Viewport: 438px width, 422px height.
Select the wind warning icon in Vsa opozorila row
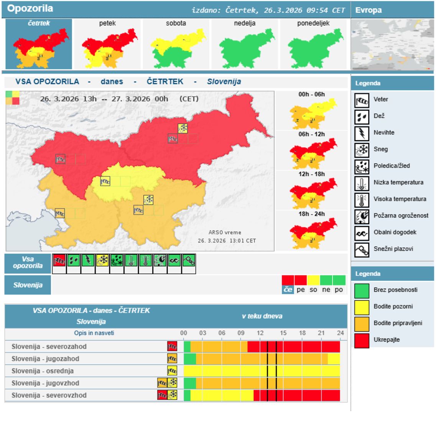coord(59,260)
